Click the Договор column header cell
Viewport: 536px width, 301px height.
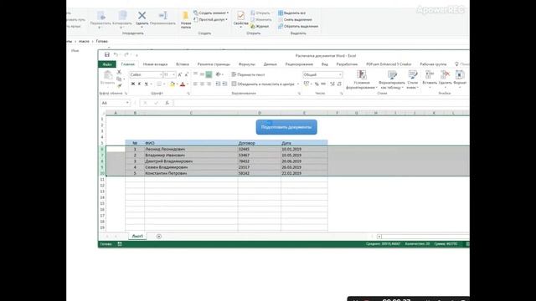click(260, 143)
